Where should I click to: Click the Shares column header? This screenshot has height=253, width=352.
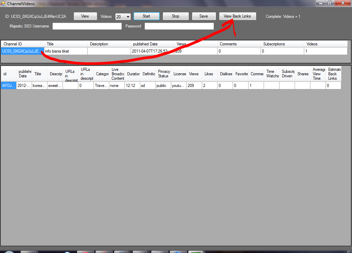302,74
